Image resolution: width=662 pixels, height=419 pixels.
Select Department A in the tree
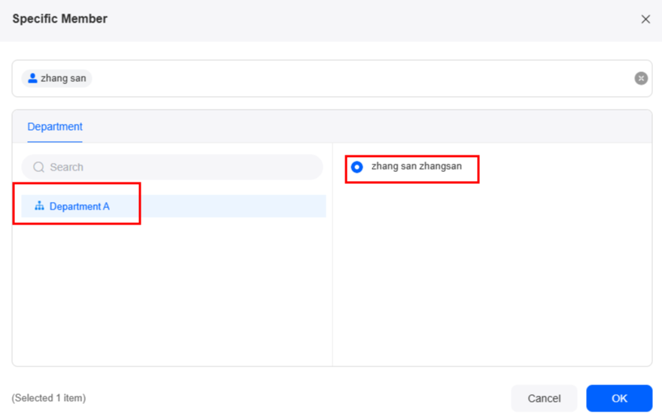point(80,206)
